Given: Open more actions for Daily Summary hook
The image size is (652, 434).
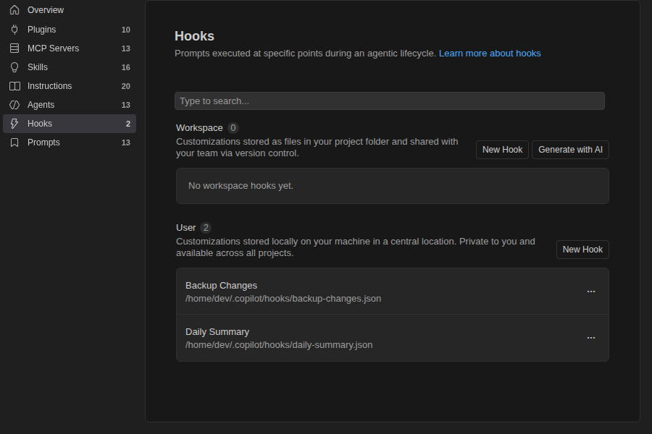Looking at the screenshot, I should click(591, 338).
